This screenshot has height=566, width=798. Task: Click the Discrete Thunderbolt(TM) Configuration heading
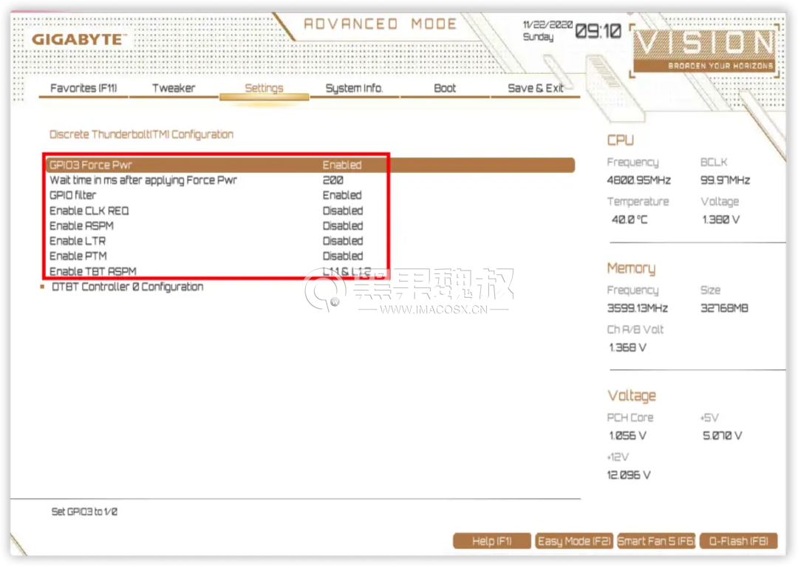141,134
